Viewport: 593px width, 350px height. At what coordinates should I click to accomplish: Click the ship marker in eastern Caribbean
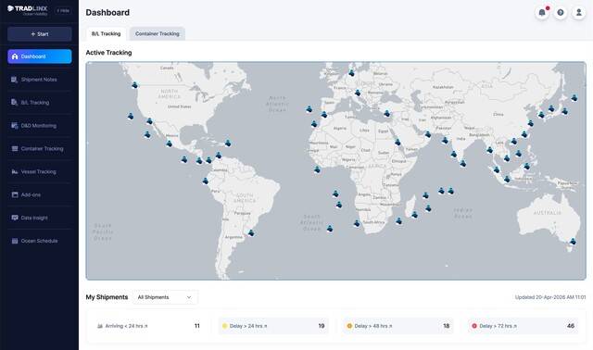coord(228,143)
